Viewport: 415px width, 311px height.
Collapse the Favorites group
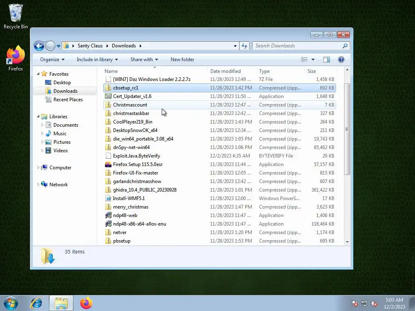(38, 74)
